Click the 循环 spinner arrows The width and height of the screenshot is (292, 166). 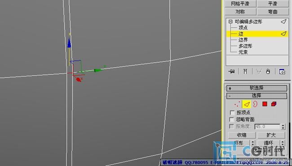283,143
